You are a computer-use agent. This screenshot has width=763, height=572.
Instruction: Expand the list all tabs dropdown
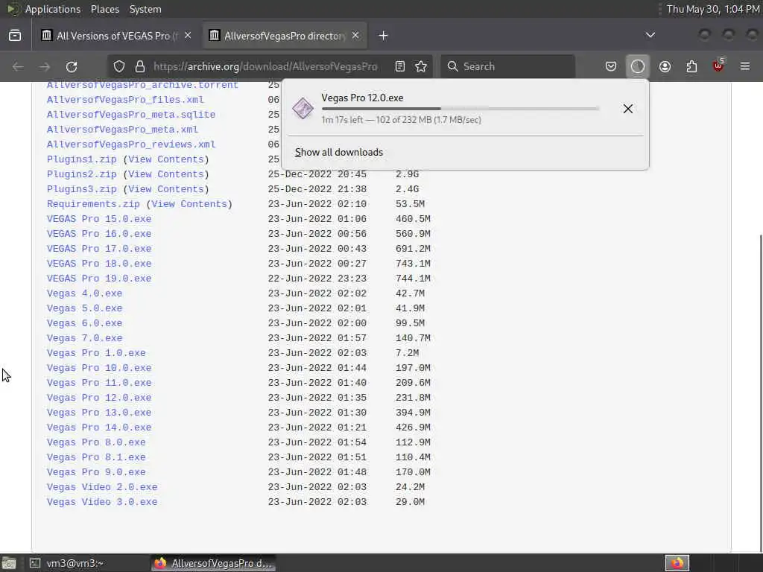click(x=650, y=35)
